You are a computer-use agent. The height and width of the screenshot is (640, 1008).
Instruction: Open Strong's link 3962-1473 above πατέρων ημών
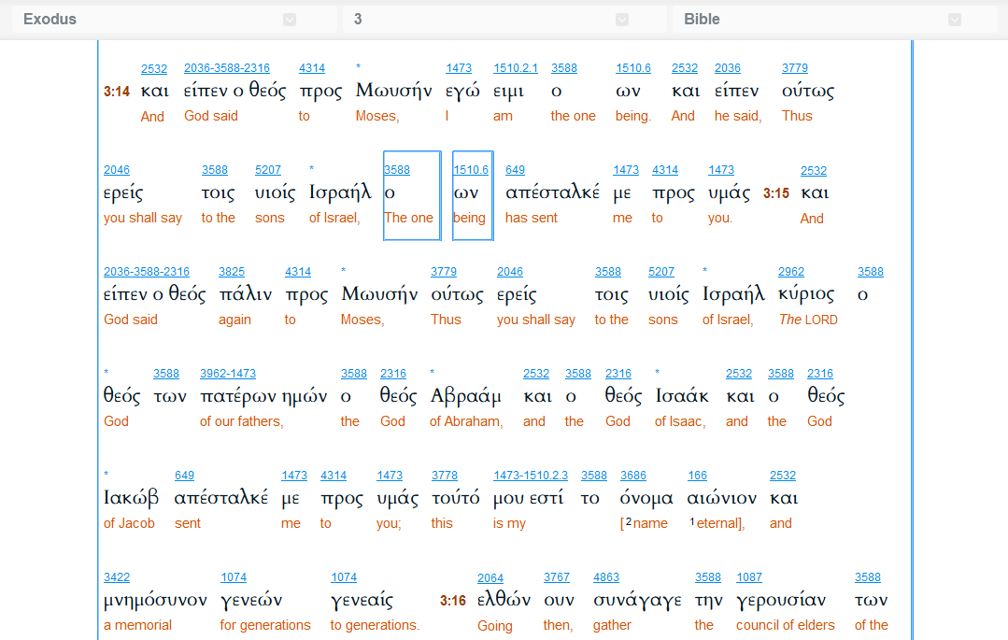(228, 374)
